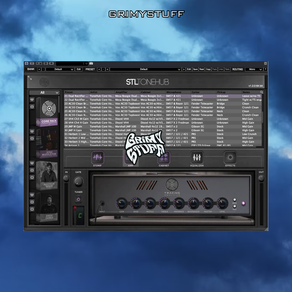Sort by the Preset column header
Viewport: 292px width, 292px height.
76,92
